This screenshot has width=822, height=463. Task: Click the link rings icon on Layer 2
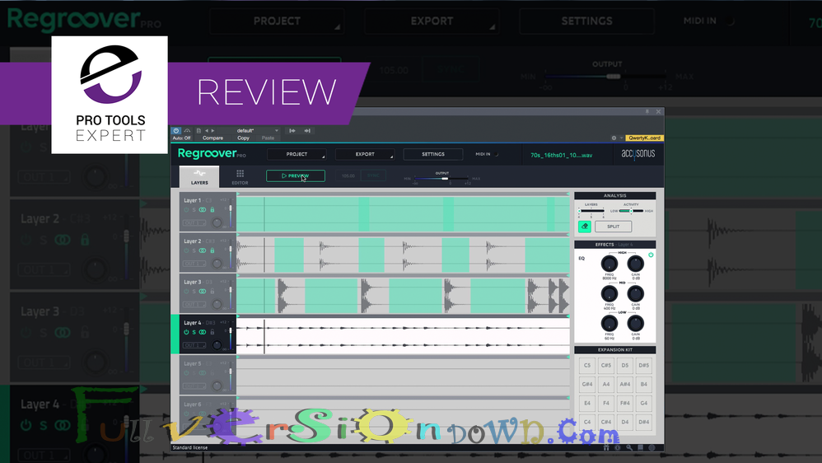pos(203,250)
